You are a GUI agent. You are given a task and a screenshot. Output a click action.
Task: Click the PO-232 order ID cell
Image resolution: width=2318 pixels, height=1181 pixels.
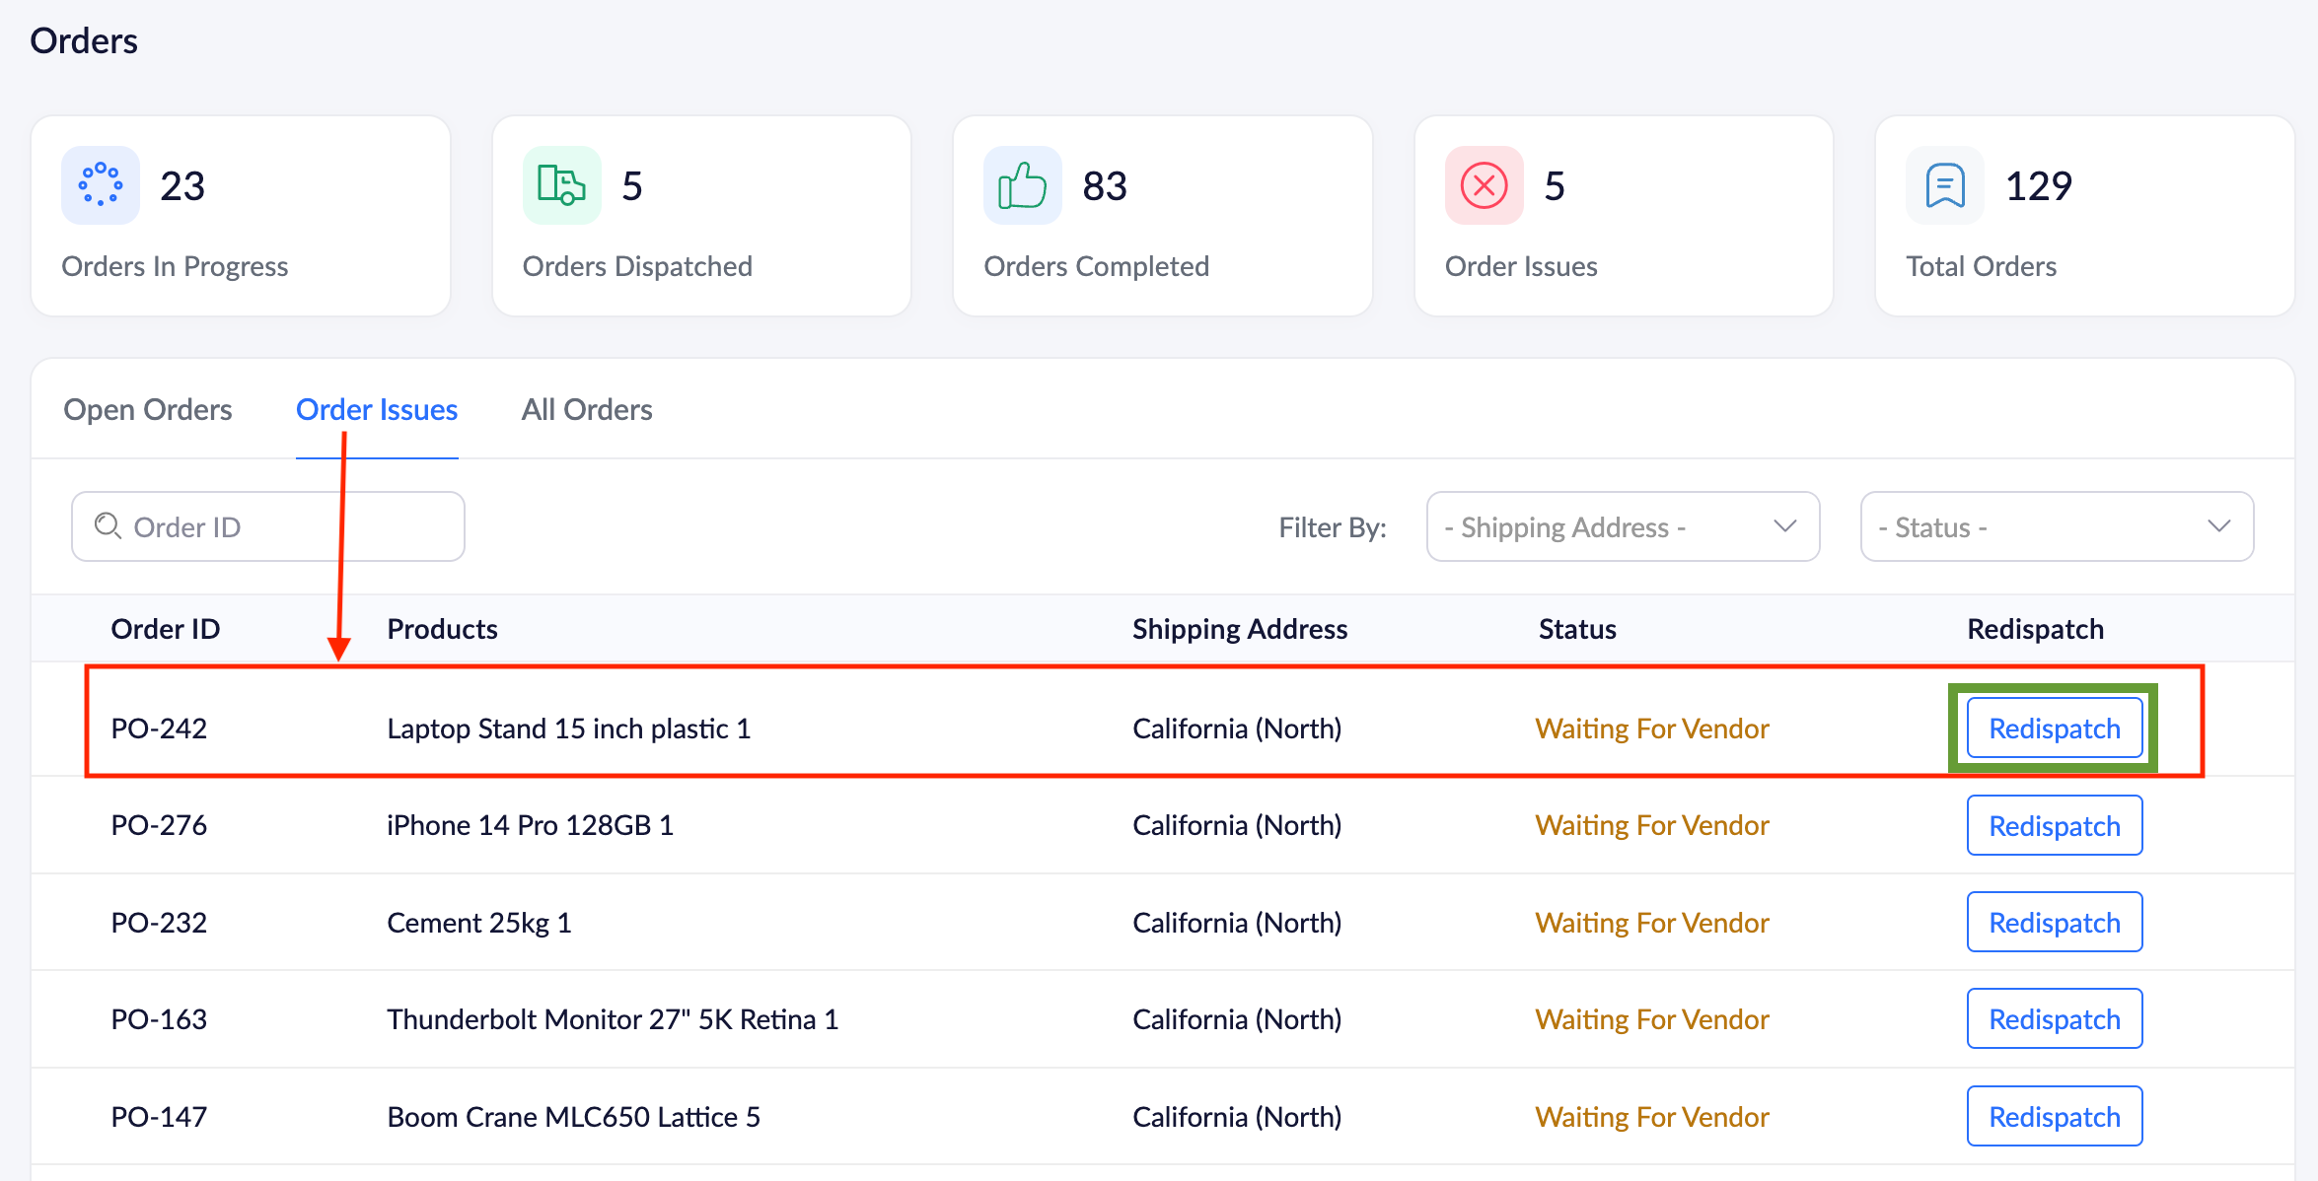(x=159, y=923)
